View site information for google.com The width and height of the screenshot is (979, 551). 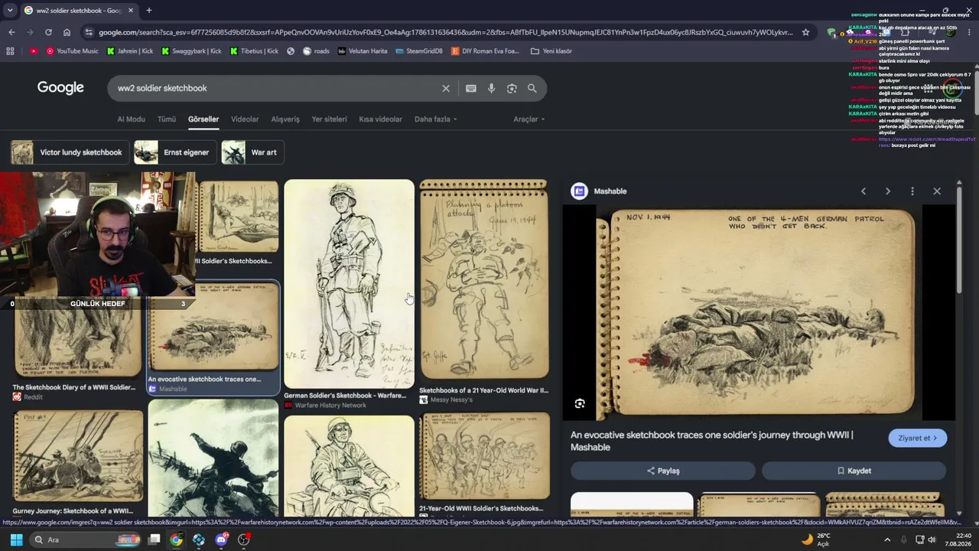(x=89, y=32)
